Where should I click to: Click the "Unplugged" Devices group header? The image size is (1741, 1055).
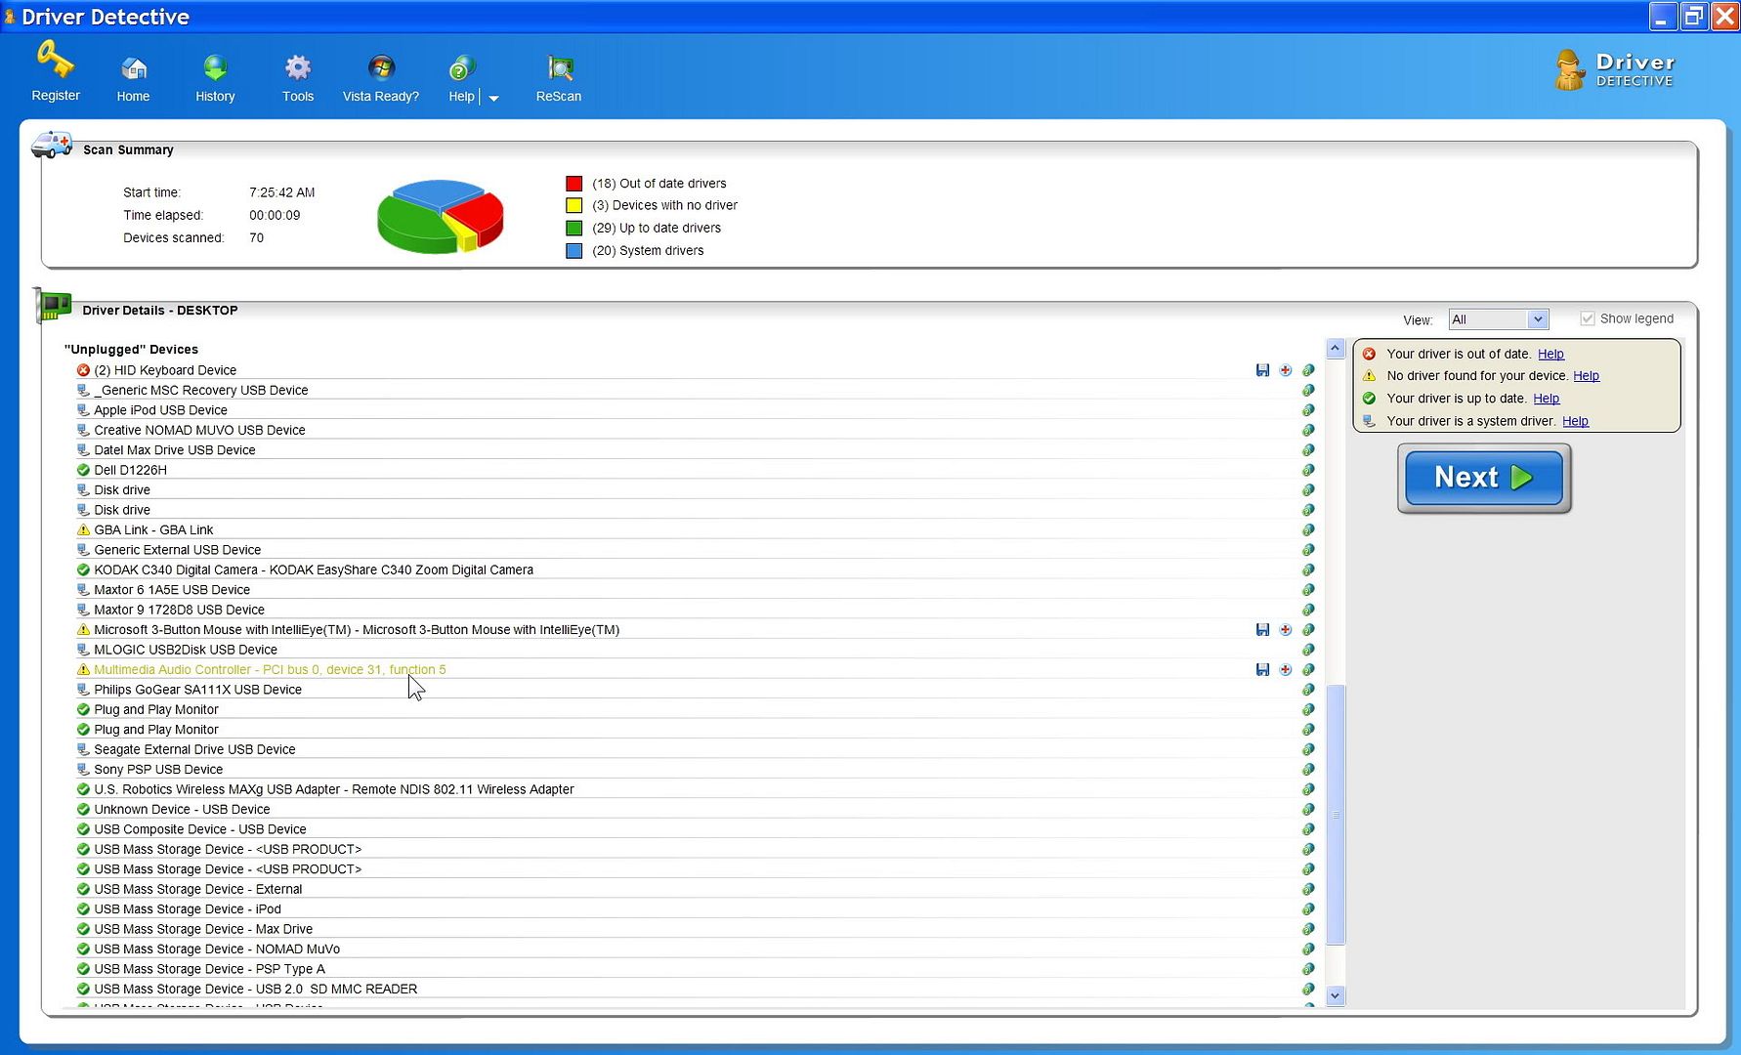131,350
